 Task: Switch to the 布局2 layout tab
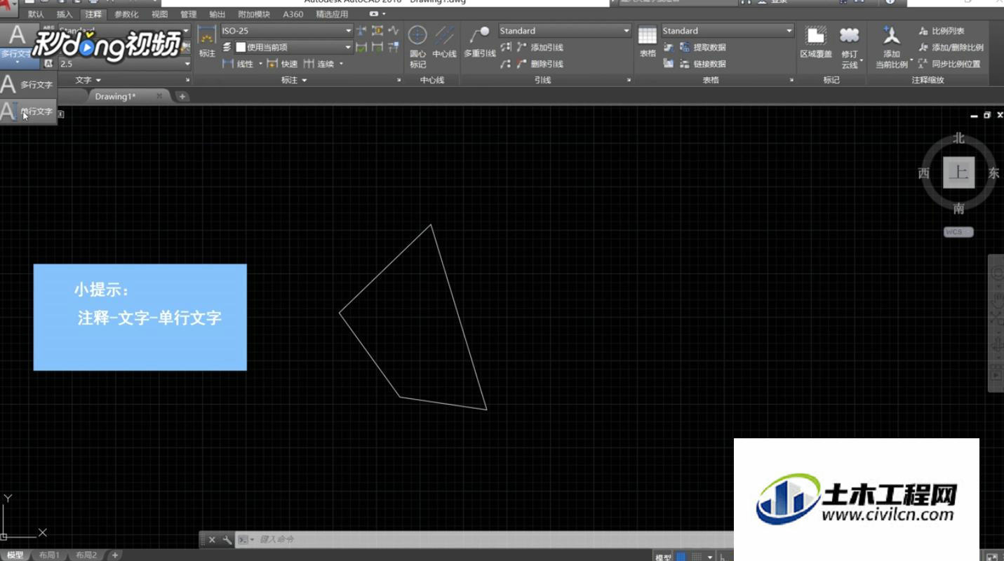tap(86, 555)
